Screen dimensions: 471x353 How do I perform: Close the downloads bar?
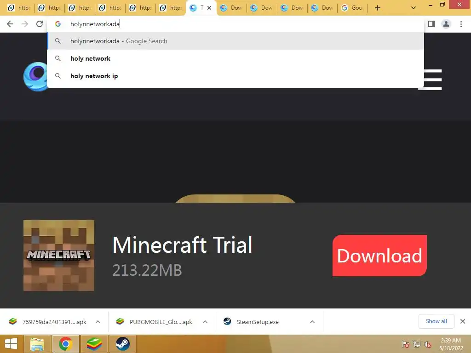(463, 321)
